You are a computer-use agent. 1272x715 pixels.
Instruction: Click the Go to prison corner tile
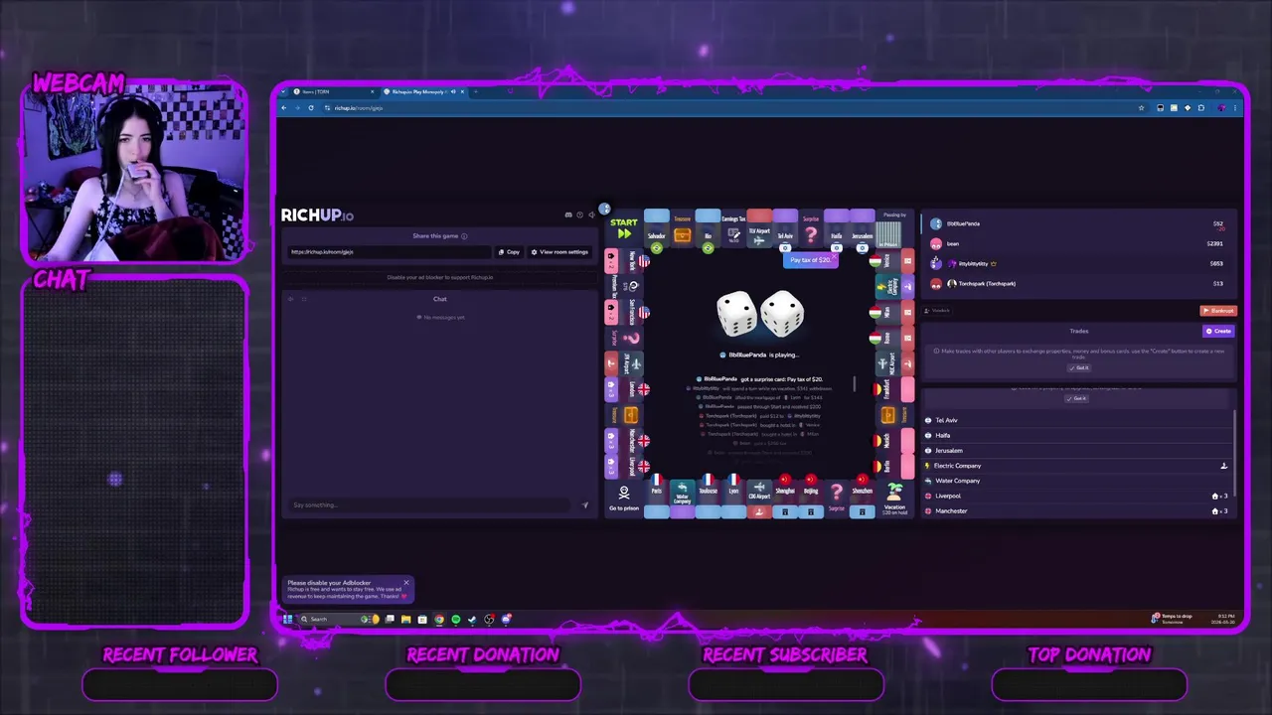pos(624,500)
